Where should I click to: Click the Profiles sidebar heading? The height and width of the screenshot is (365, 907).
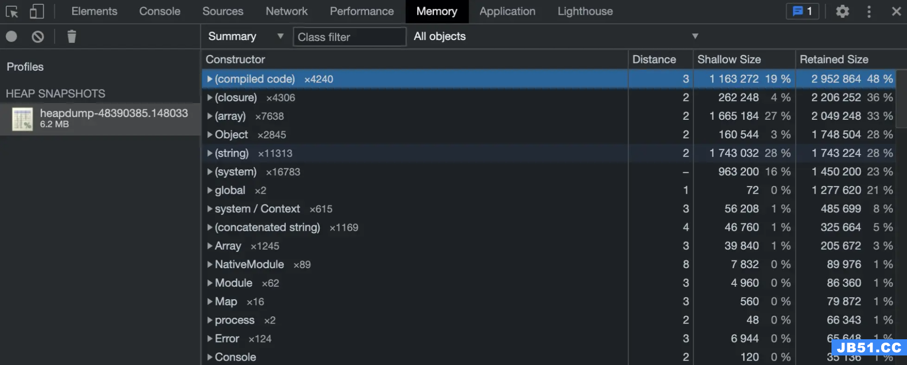click(25, 67)
